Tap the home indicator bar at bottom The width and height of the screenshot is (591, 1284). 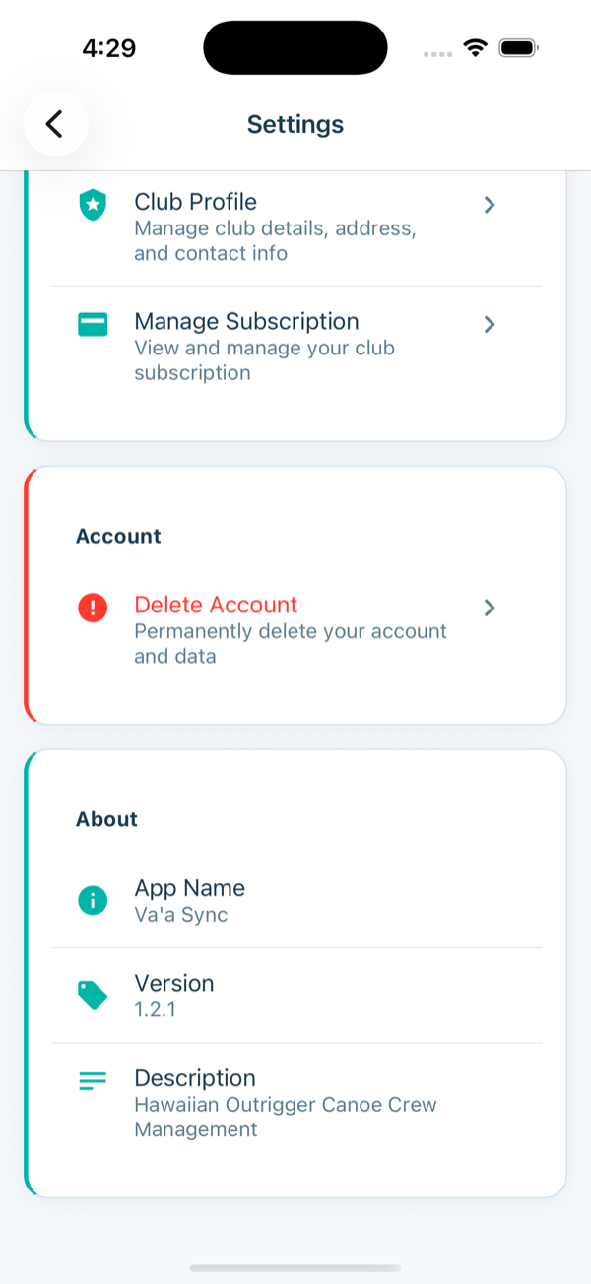tap(295, 1268)
